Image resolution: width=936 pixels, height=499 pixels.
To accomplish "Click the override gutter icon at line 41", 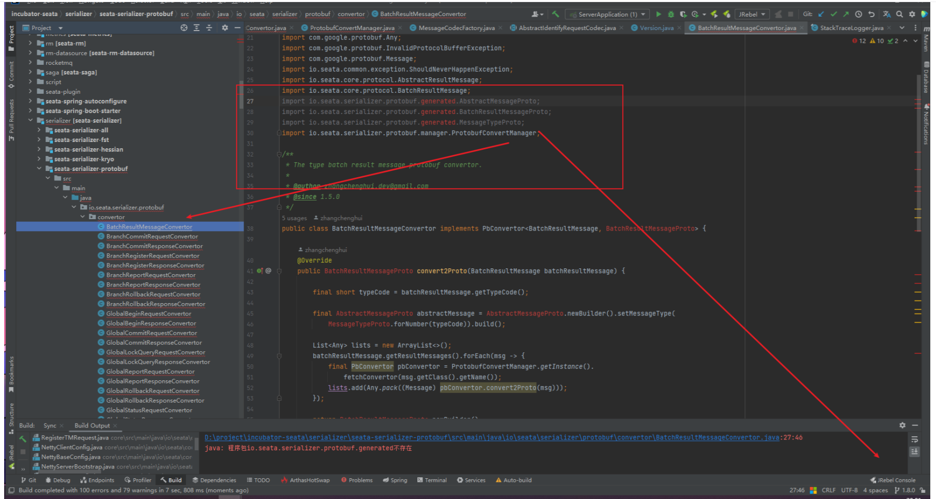I will 259,271.
